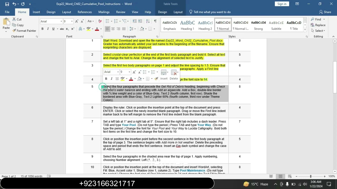Toggle Show/Hide paragraph marks
337x189 pixels.
155,21
